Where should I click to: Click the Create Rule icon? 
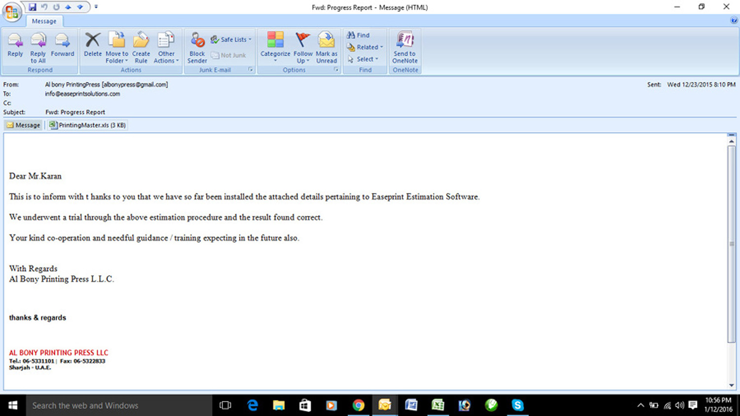(141, 47)
